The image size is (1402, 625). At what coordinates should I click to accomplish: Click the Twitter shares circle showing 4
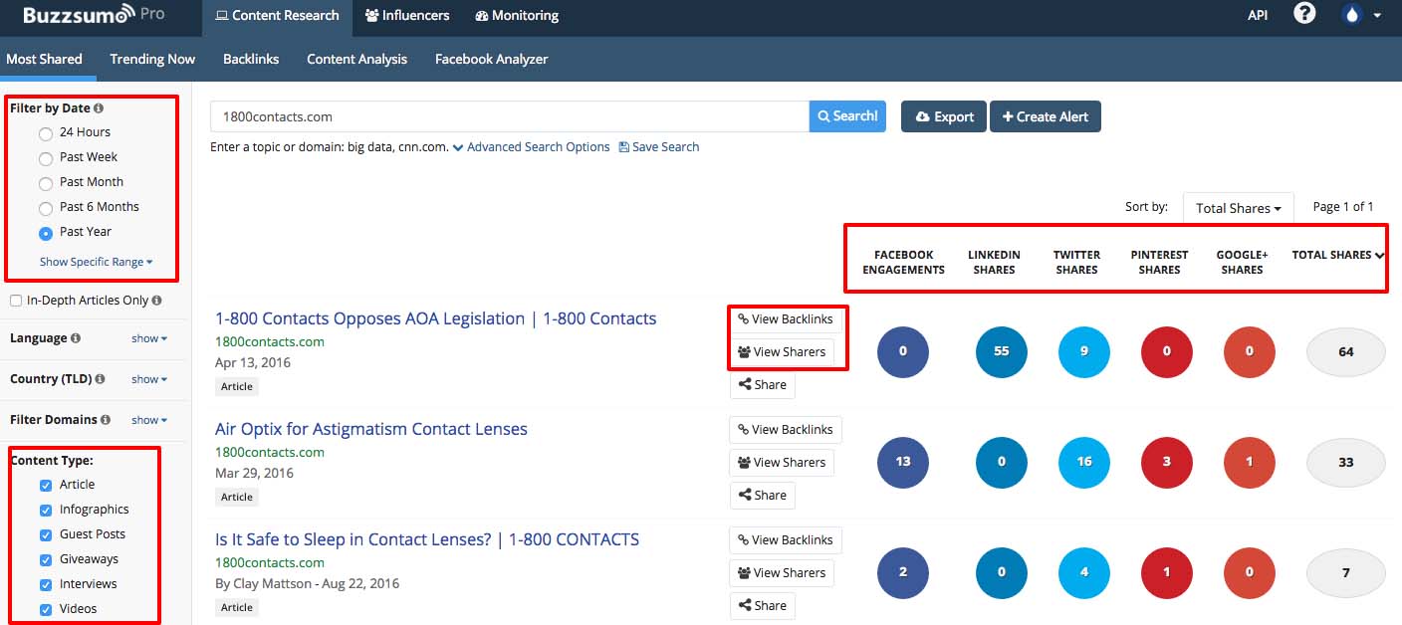point(1084,572)
